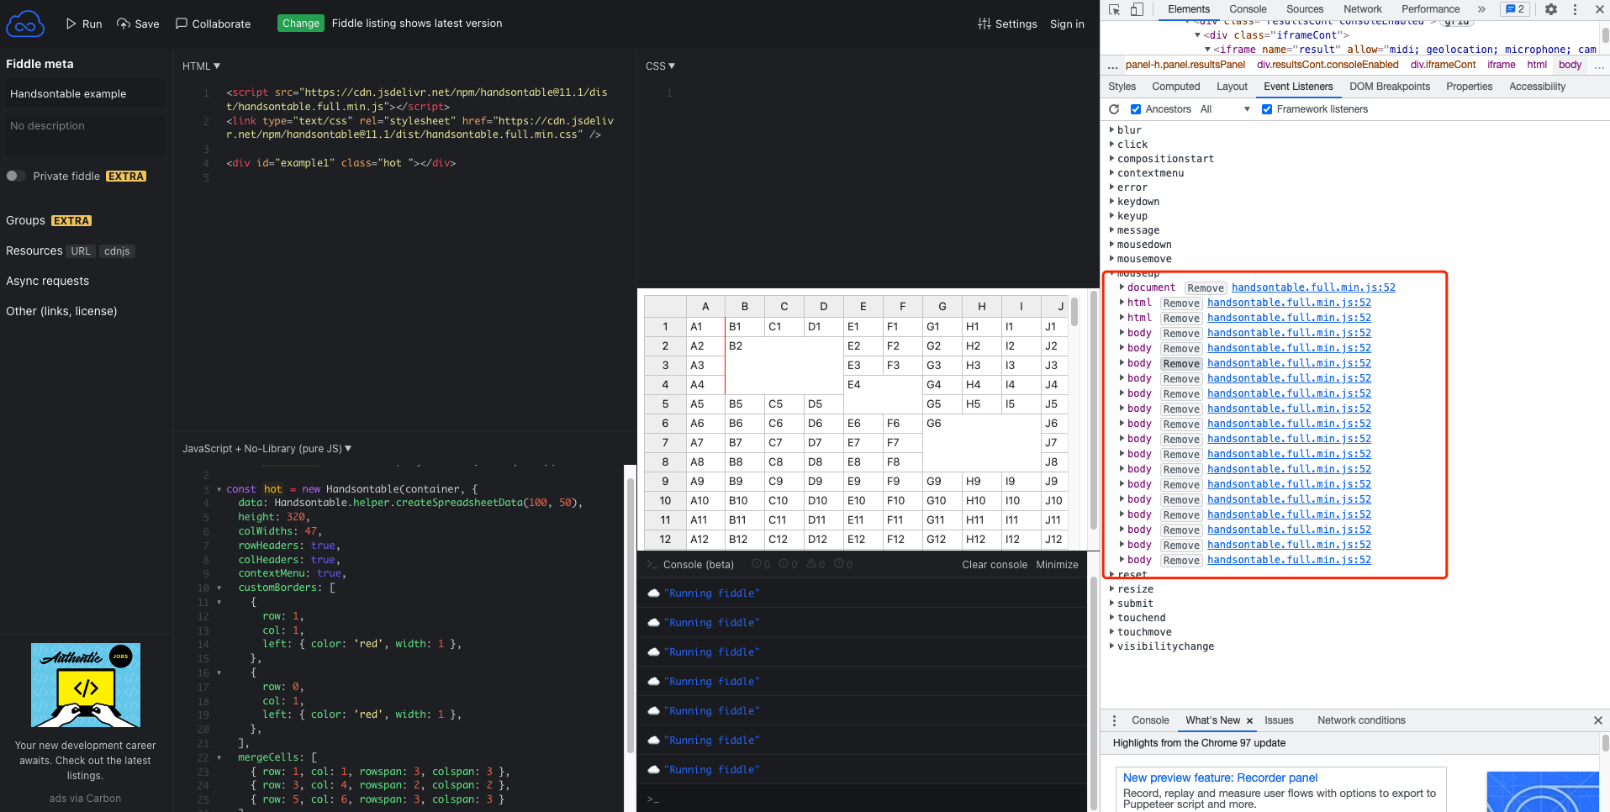
Task: Open the handsontable.full.min.js:52 source link
Action: (x=1313, y=287)
